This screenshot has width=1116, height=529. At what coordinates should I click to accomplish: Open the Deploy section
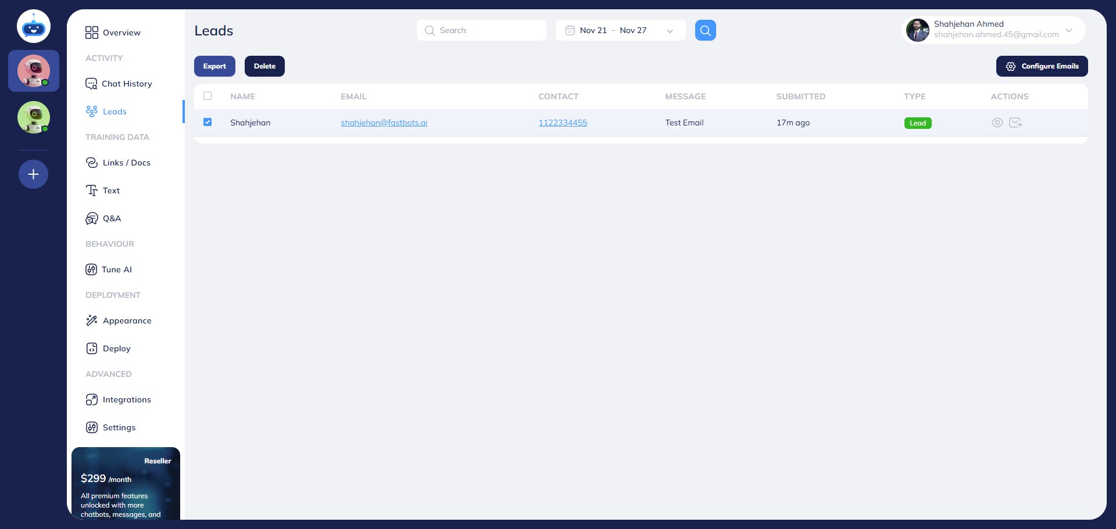point(116,348)
